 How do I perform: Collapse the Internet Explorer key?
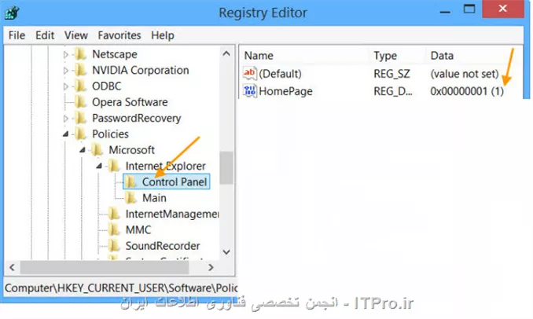(x=99, y=166)
